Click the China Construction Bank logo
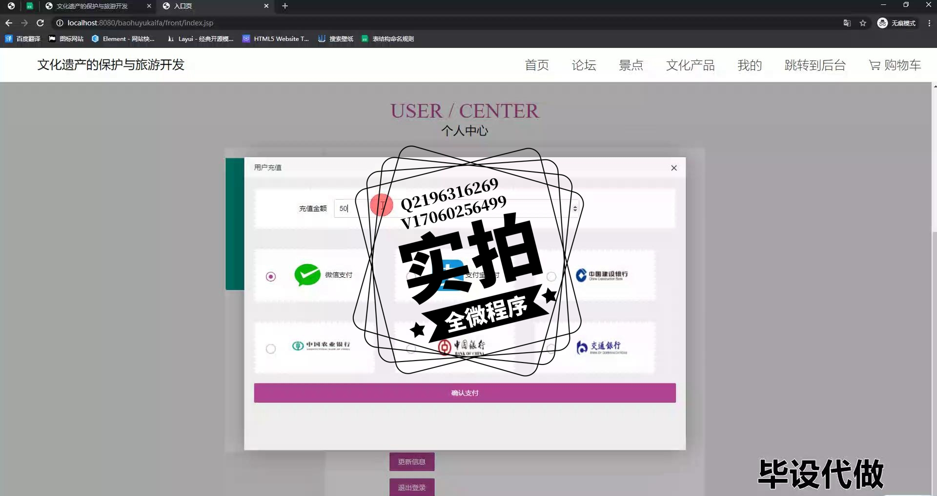Screen dimensions: 937x496 click(x=602, y=275)
